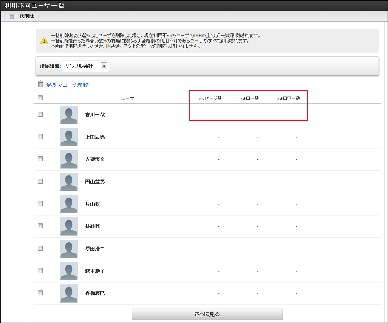Click the さらに見る button
The image size is (388, 323).
click(x=207, y=314)
